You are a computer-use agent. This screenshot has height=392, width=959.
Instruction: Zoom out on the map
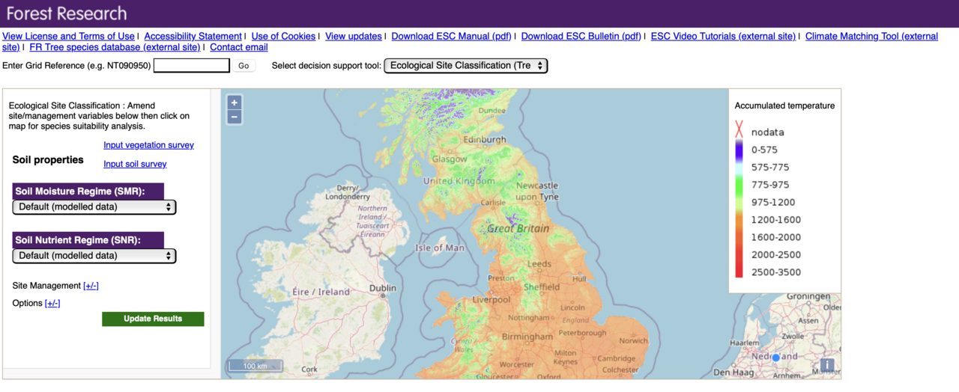coord(235,117)
